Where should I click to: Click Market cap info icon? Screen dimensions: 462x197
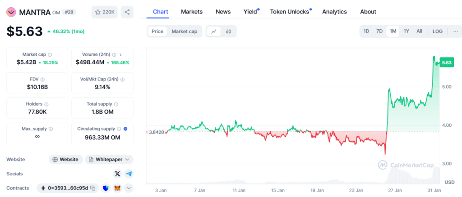pos(50,54)
